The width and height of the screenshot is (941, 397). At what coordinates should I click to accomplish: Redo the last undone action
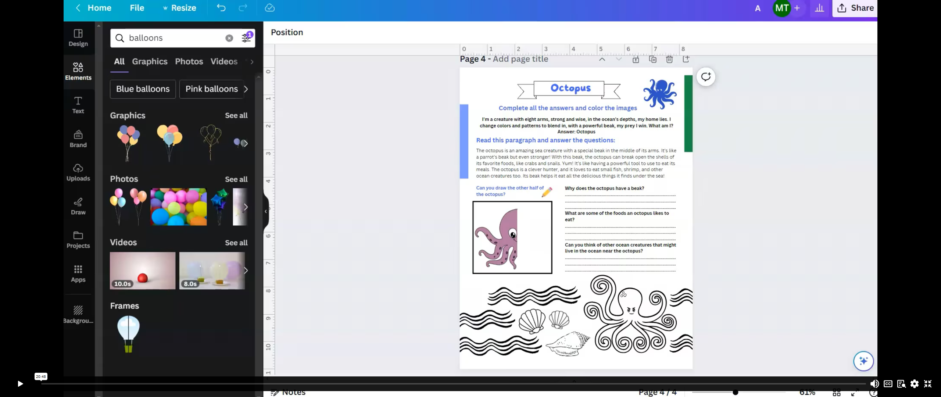tap(243, 8)
